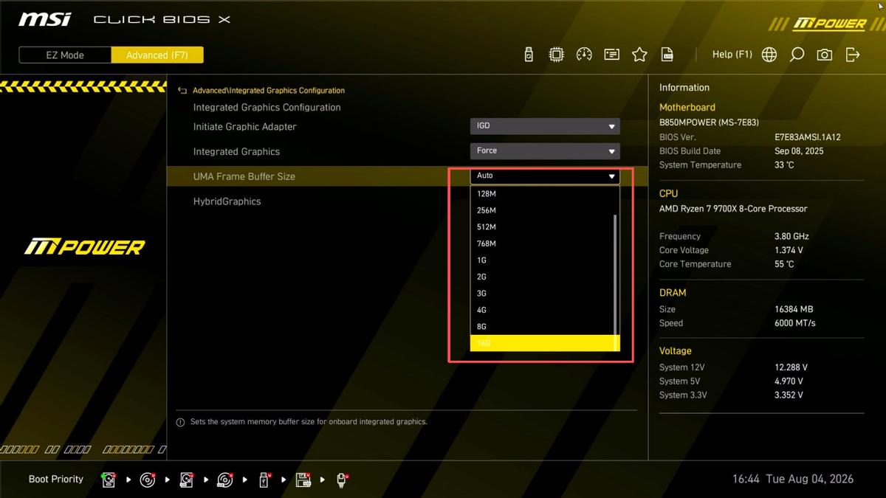886x498 pixels.
Task: Select the floppy disk boot device icon
Action: pyautogui.click(x=303, y=480)
